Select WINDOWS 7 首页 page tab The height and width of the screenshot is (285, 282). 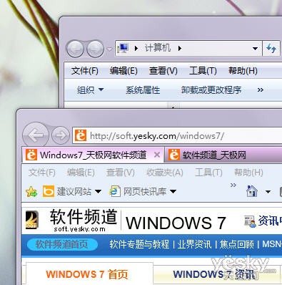coord(89,274)
